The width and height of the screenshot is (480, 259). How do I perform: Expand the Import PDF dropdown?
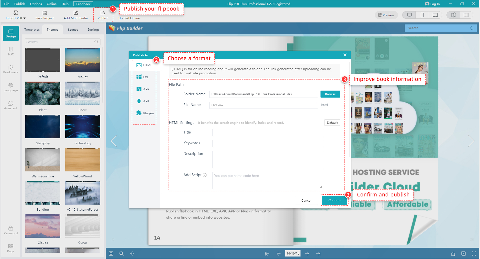click(x=24, y=18)
